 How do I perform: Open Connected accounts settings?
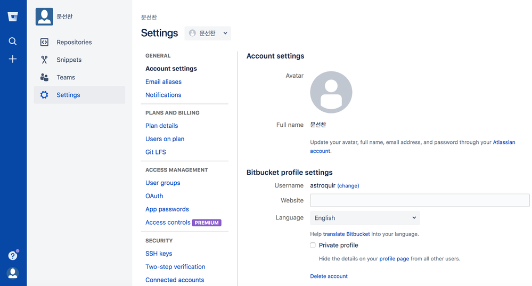click(175, 280)
